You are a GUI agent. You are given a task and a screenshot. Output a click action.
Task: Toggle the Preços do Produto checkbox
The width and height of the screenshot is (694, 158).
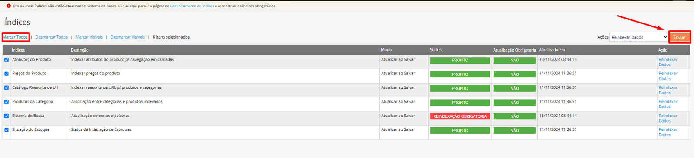[7, 74]
